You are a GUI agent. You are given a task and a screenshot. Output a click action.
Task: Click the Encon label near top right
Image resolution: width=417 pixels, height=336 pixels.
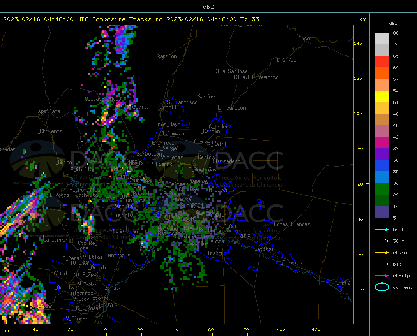(305, 38)
